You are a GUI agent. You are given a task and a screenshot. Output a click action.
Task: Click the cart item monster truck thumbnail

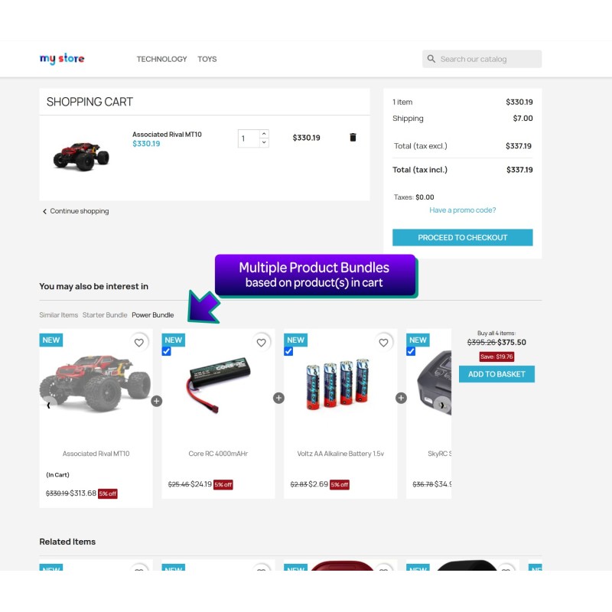pos(82,156)
